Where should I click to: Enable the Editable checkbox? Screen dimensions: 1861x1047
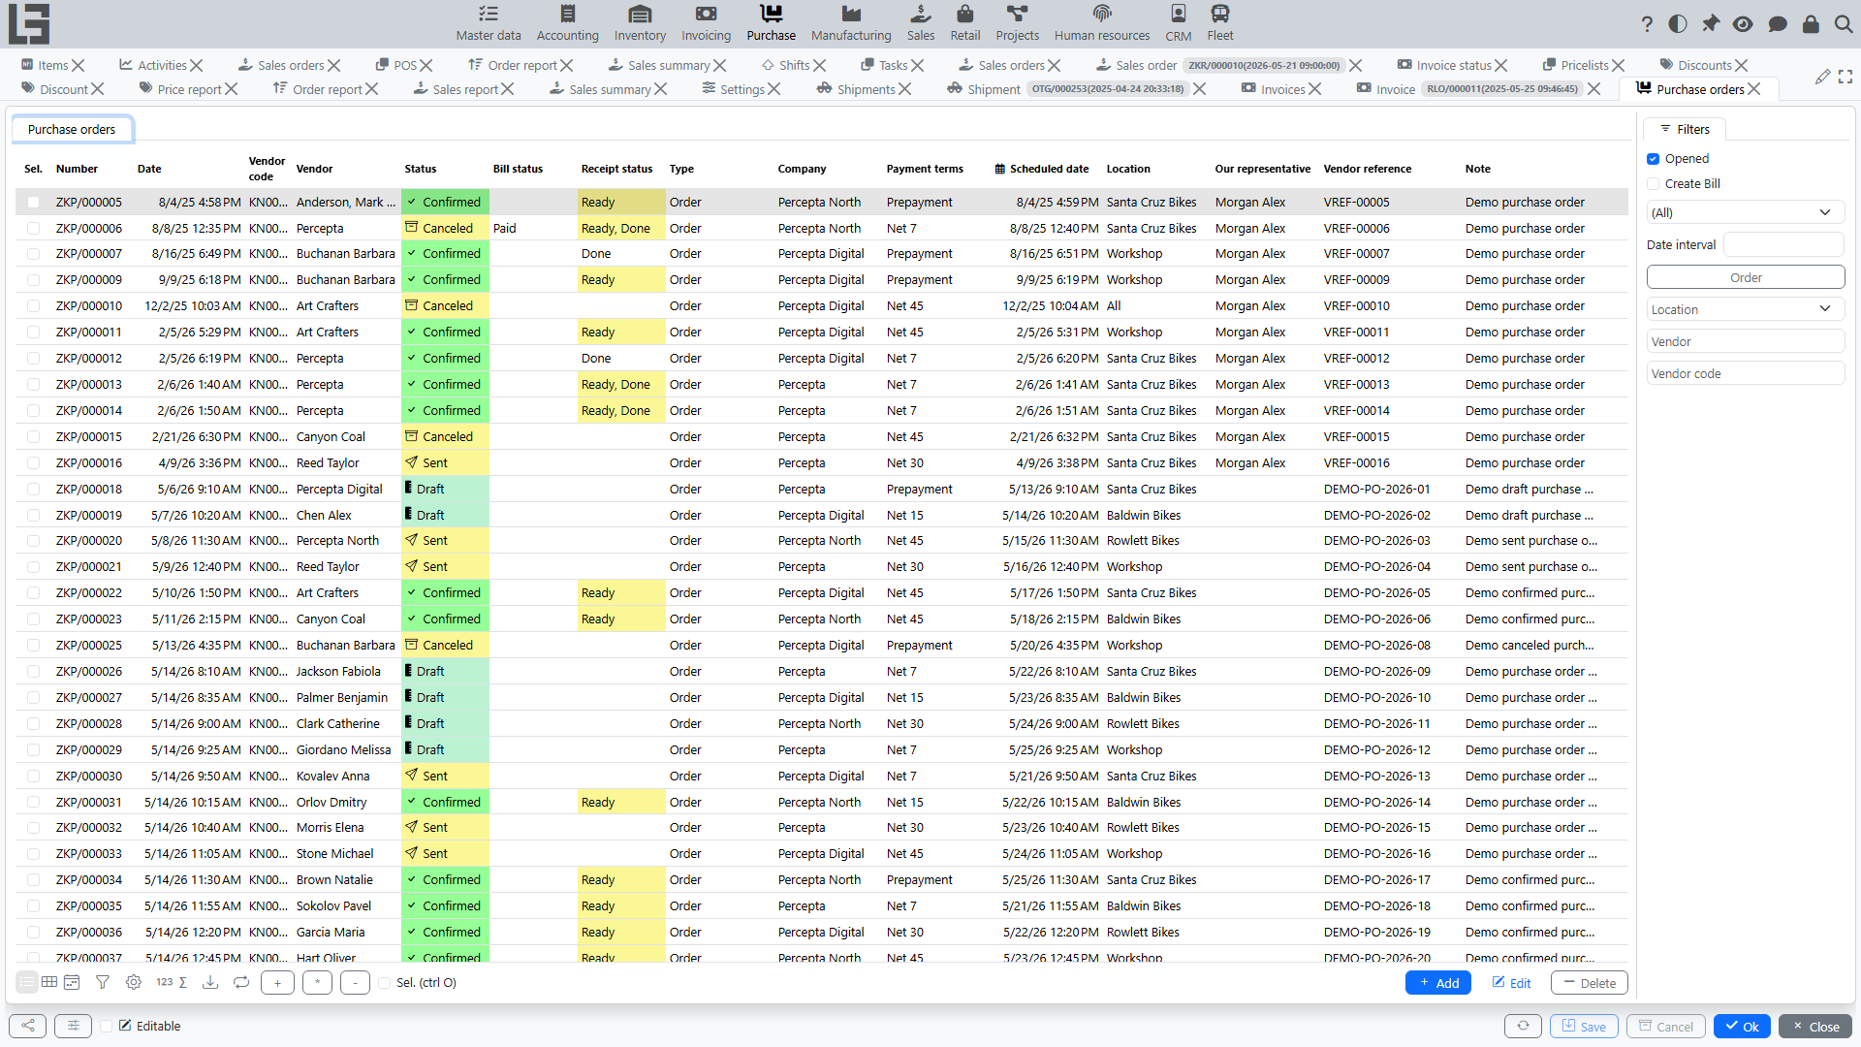pyautogui.click(x=107, y=1026)
